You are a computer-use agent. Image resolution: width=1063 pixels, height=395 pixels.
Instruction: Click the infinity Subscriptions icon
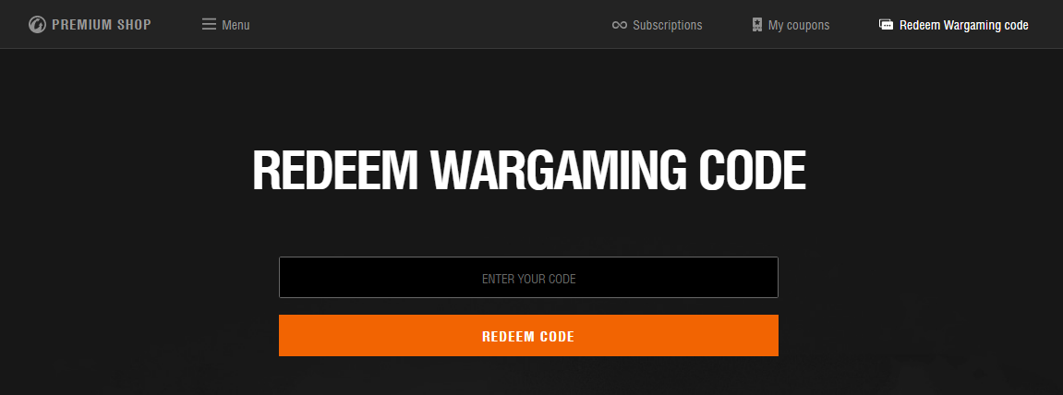pyautogui.click(x=619, y=25)
